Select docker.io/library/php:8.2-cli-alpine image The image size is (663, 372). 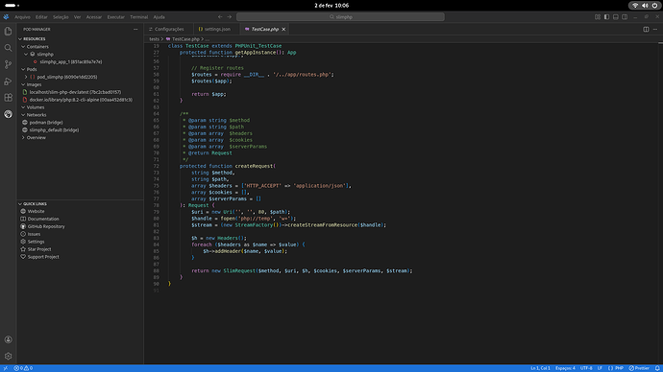click(81, 100)
